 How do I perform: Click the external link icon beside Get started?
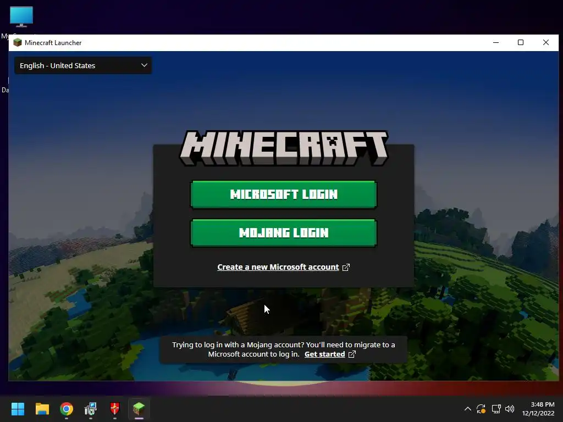click(352, 354)
